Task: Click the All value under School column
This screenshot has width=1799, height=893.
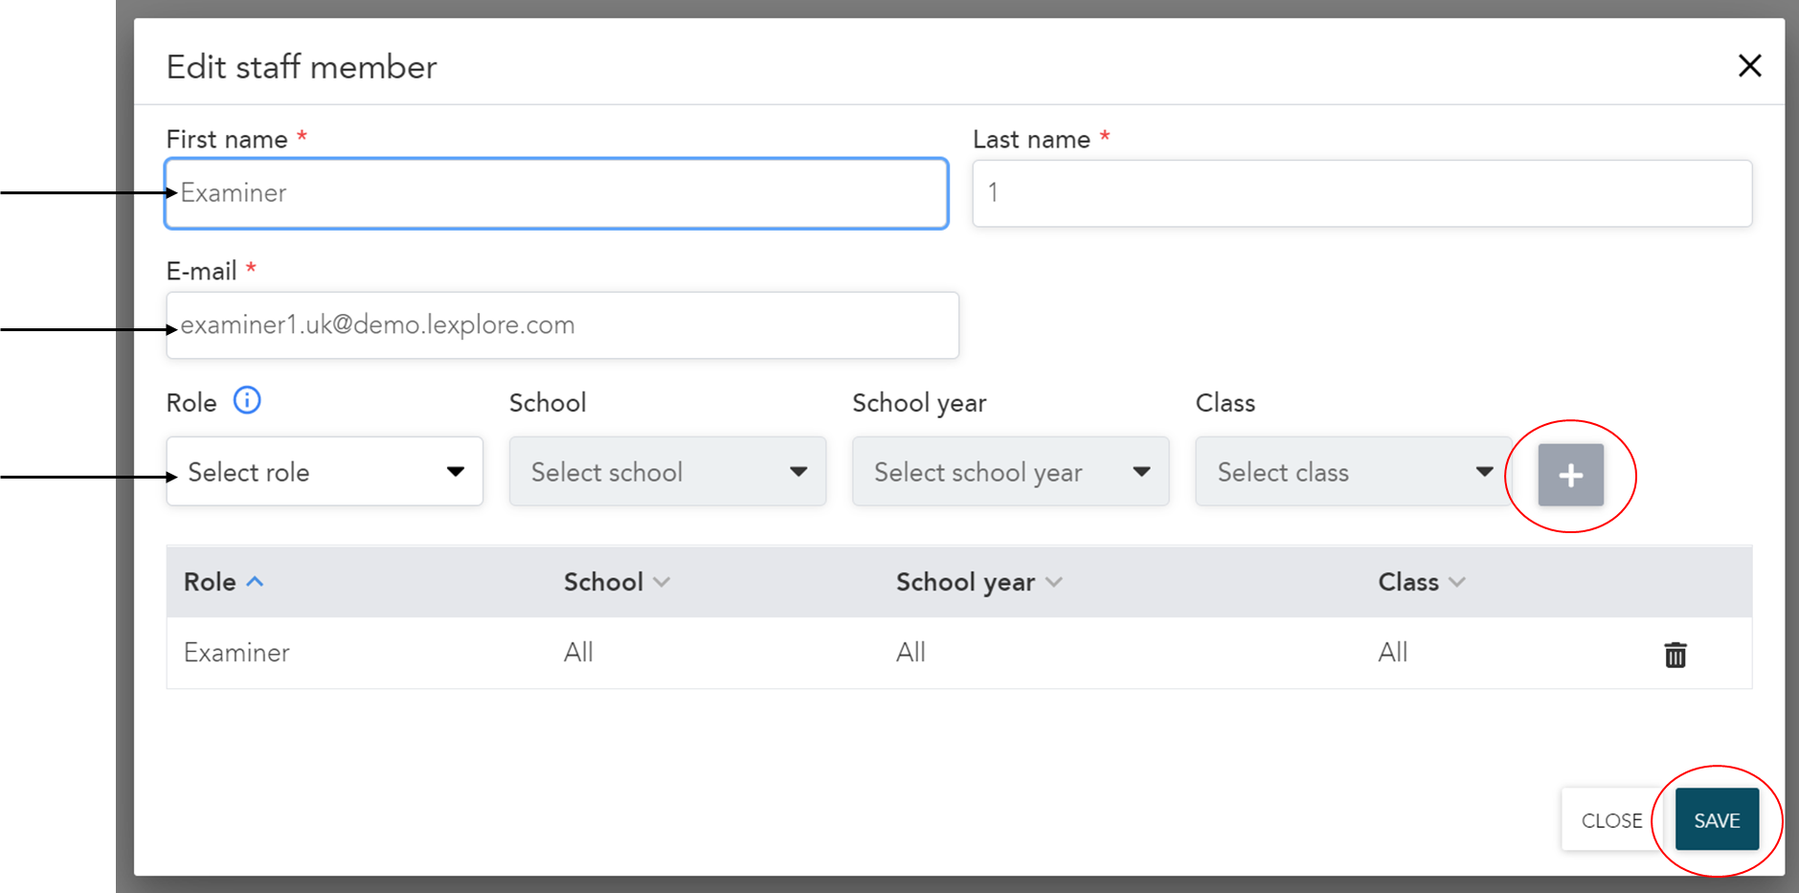Action: pyautogui.click(x=578, y=653)
